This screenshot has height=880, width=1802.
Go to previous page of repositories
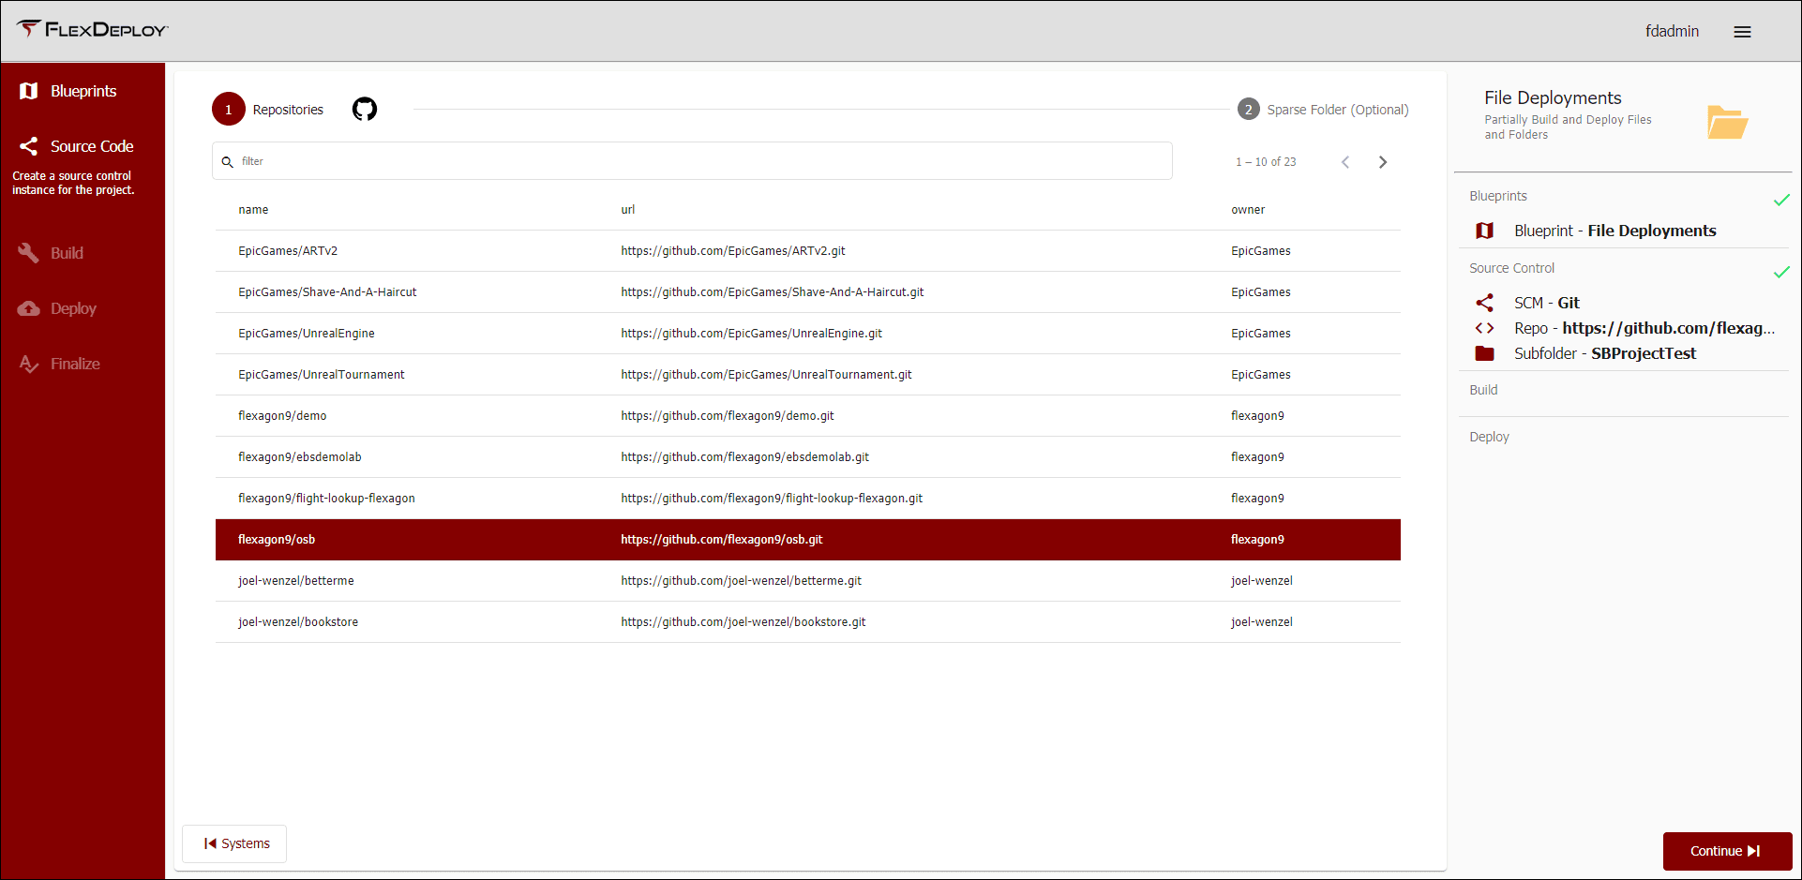click(1345, 162)
